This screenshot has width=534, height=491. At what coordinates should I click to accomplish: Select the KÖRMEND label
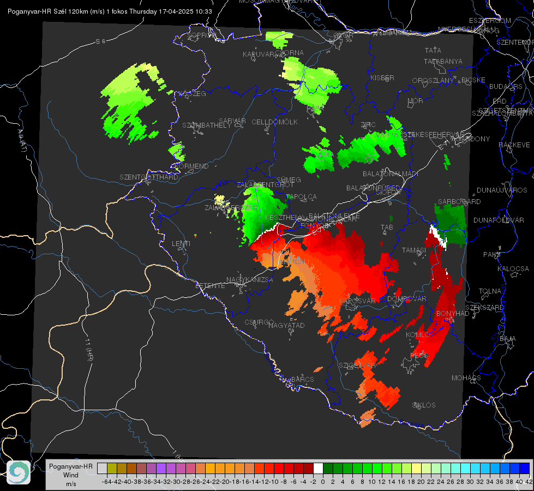point(192,166)
